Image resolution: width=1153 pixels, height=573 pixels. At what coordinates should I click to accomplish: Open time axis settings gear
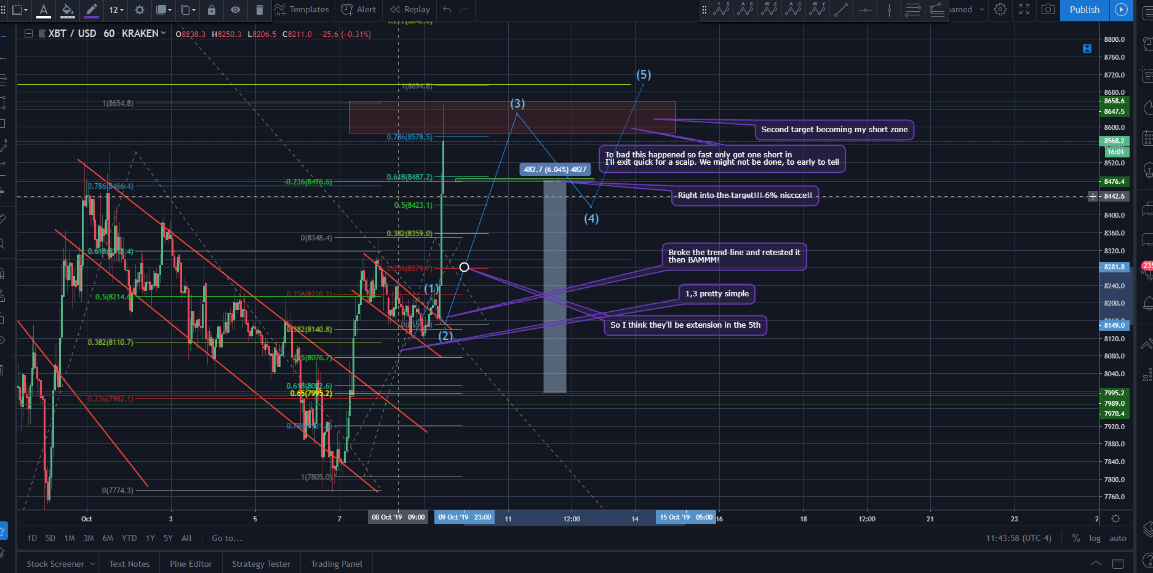click(1115, 519)
